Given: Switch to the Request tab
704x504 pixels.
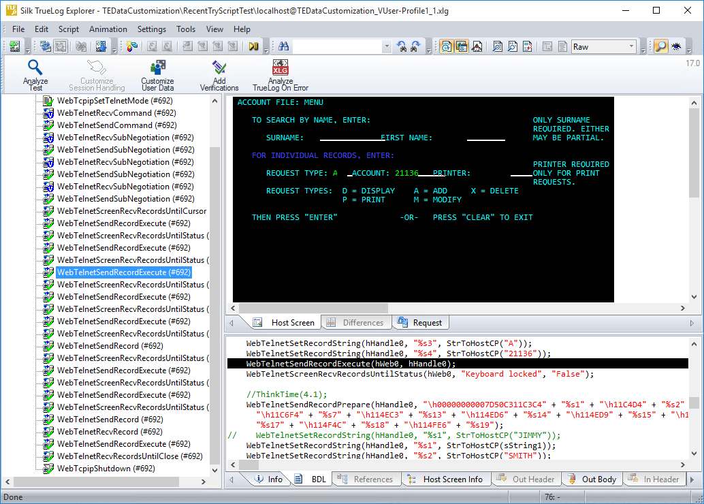Looking at the screenshot, I should (x=427, y=322).
